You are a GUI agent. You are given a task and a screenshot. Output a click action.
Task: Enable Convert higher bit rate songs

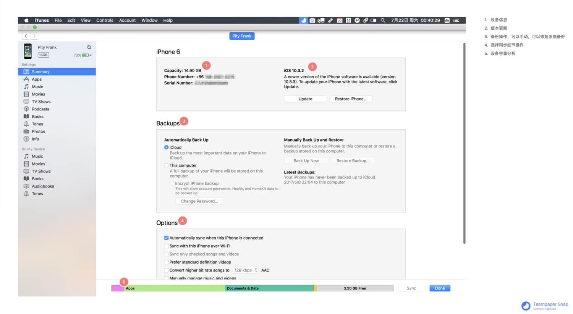pyautogui.click(x=166, y=270)
